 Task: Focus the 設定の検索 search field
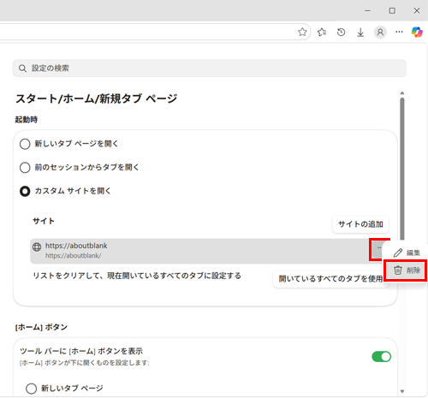coord(210,68)
